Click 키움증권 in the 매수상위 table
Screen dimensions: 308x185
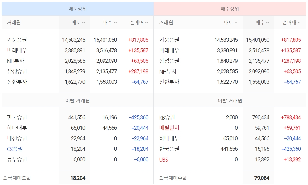coord(169,40)
